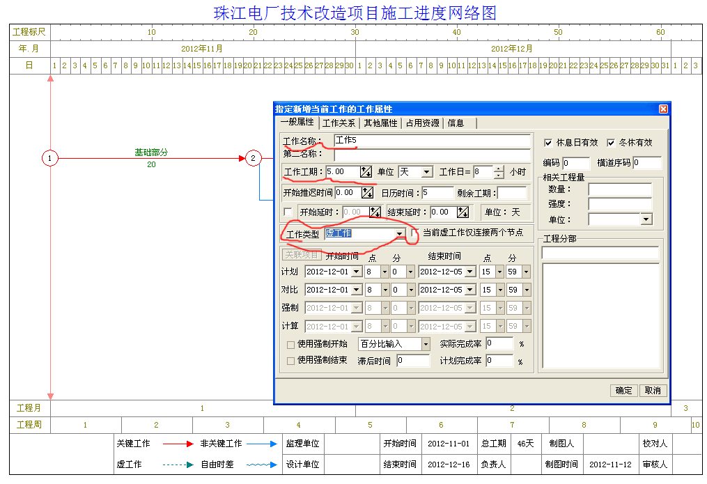Click the 总工期 46天 cell
707x484 pixels.
click(x=525, y=444)
